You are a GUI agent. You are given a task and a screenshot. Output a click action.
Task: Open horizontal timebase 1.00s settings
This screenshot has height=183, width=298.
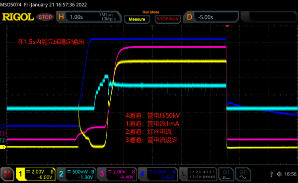(89, 17)
